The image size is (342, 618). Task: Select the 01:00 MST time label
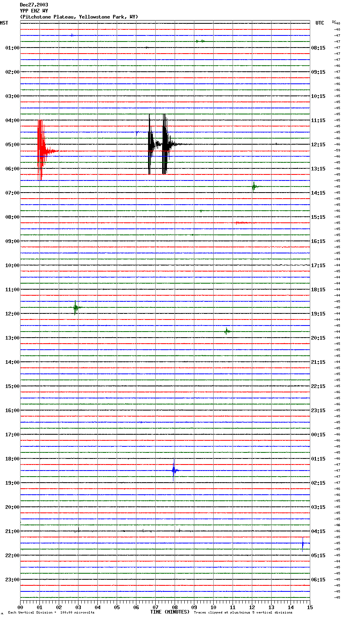12,48
